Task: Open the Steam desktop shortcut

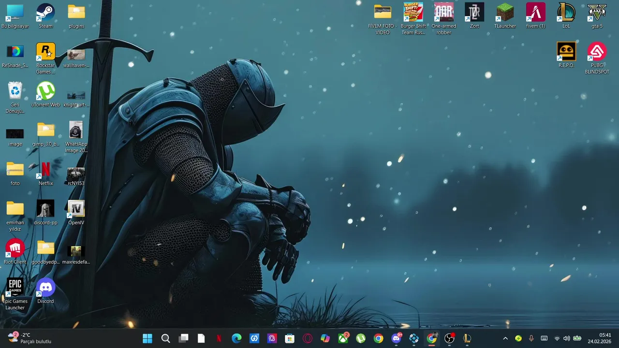Action: click(45, 16)
